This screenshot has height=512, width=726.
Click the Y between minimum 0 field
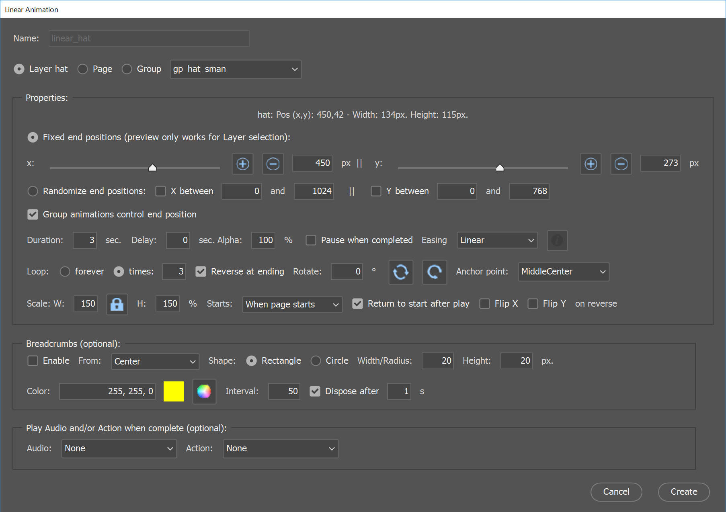(x=457, y=191)
